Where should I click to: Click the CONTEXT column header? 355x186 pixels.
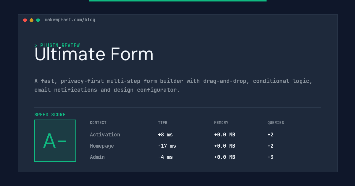[98, 123]
